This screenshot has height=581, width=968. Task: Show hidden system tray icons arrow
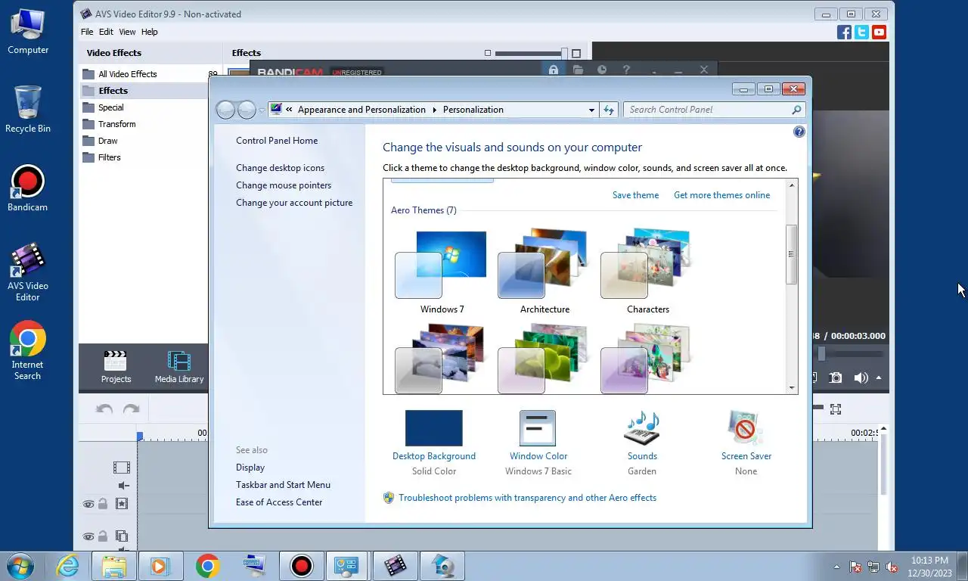tap(836, 566)
